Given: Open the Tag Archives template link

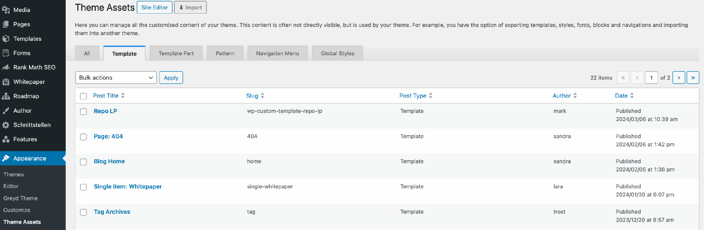Looking at the screenshot, I should point(112,212).
